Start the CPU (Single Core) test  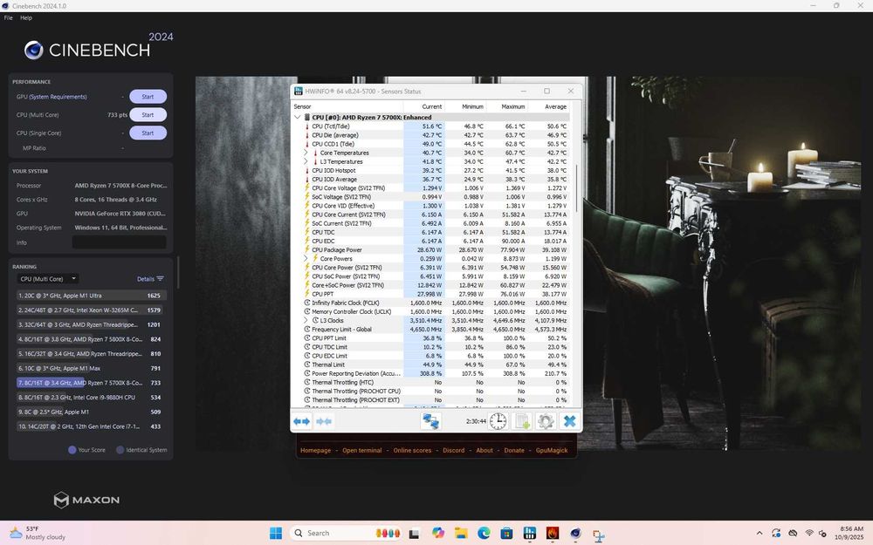tap(148, 133)
